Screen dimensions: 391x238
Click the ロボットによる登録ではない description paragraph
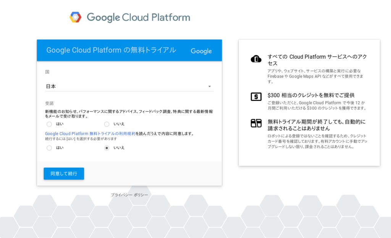pos(317,141)
